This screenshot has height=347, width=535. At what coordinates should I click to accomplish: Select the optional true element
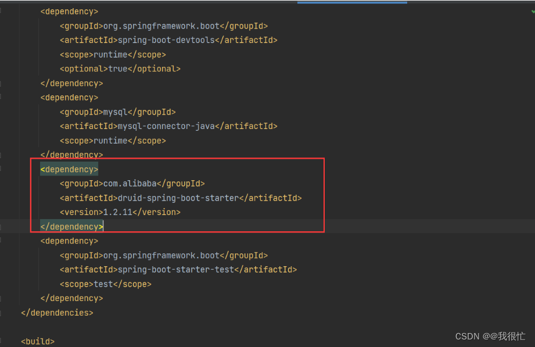(120, 68)
